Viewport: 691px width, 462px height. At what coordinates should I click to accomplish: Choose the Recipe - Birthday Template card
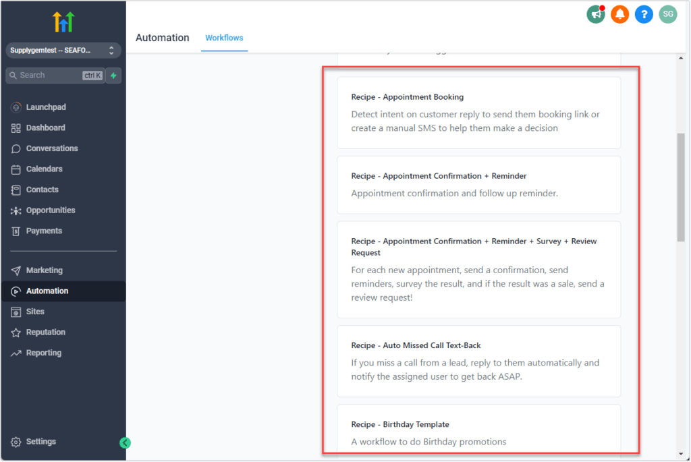click(x=478, y=429)
